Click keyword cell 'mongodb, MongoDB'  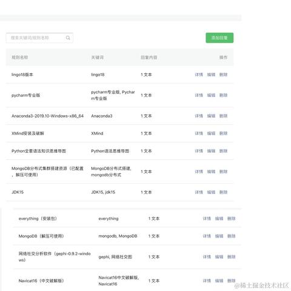[118, 236]
